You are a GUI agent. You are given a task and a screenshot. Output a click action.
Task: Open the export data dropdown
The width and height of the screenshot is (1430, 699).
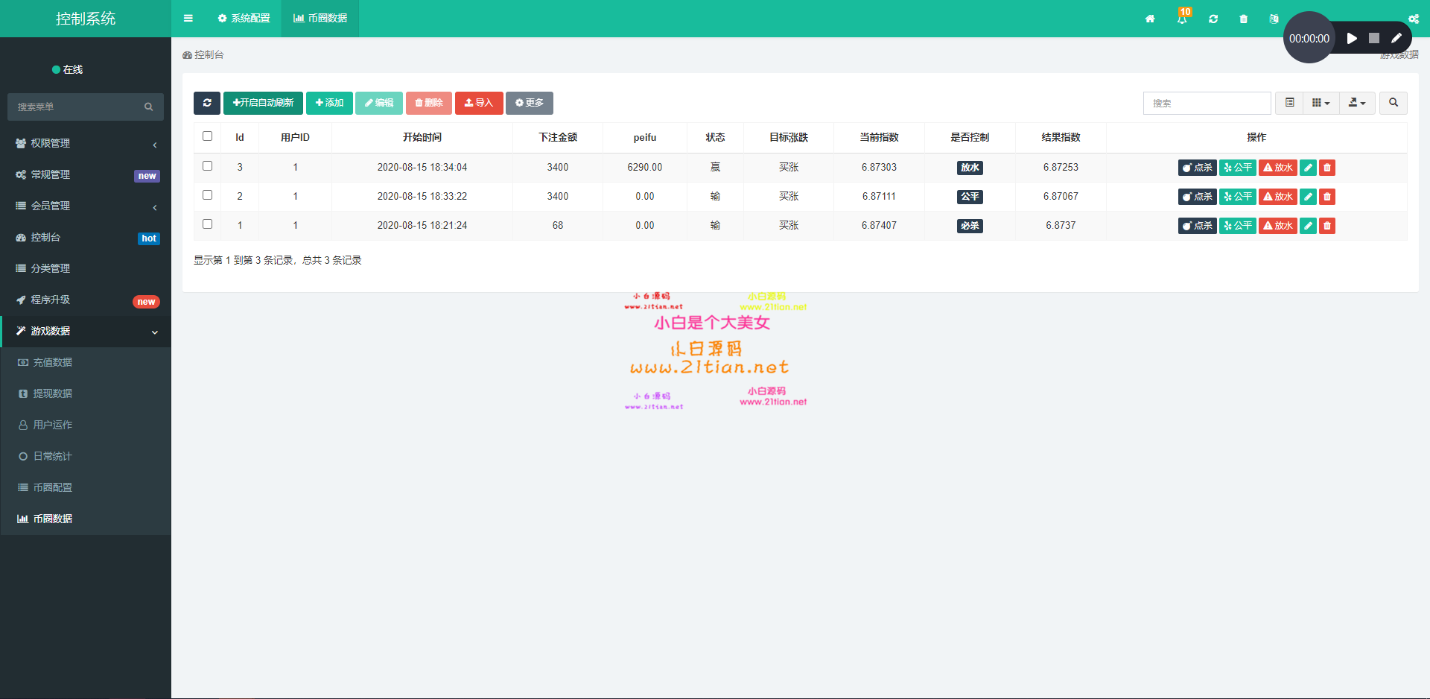tap(1357, 103)
